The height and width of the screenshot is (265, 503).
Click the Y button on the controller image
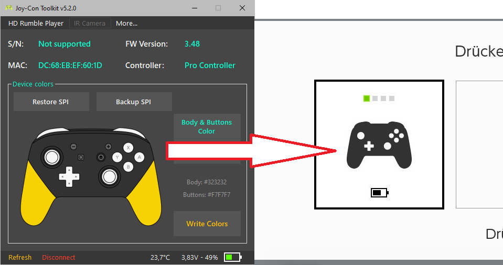pos(117,157)
